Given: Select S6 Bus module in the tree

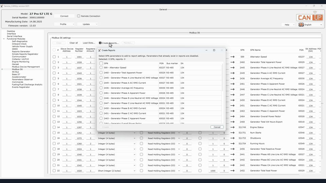Looking at the screenshot, I should coord(15,72).
